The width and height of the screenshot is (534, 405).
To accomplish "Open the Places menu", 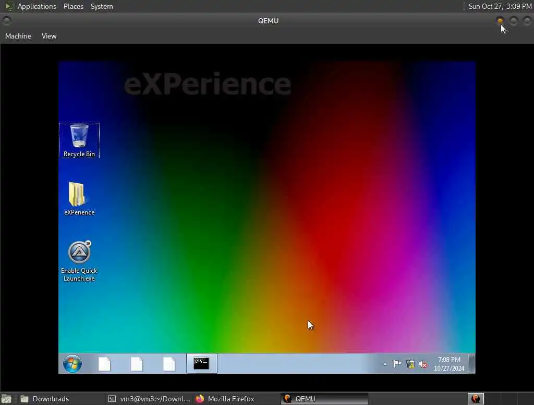I will 73,6.
